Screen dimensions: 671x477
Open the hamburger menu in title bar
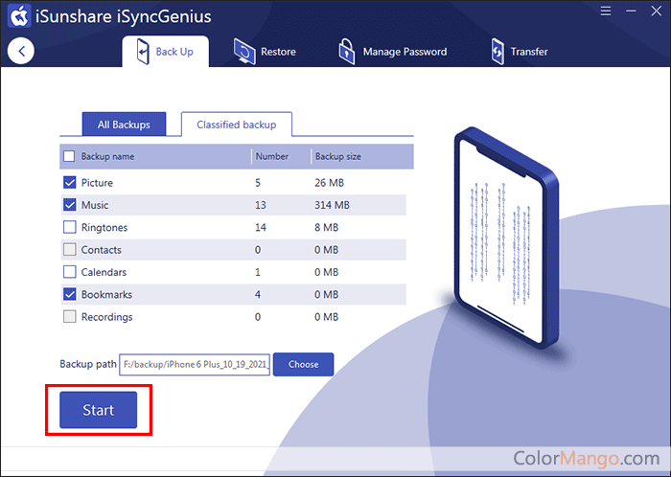[605, 13]
